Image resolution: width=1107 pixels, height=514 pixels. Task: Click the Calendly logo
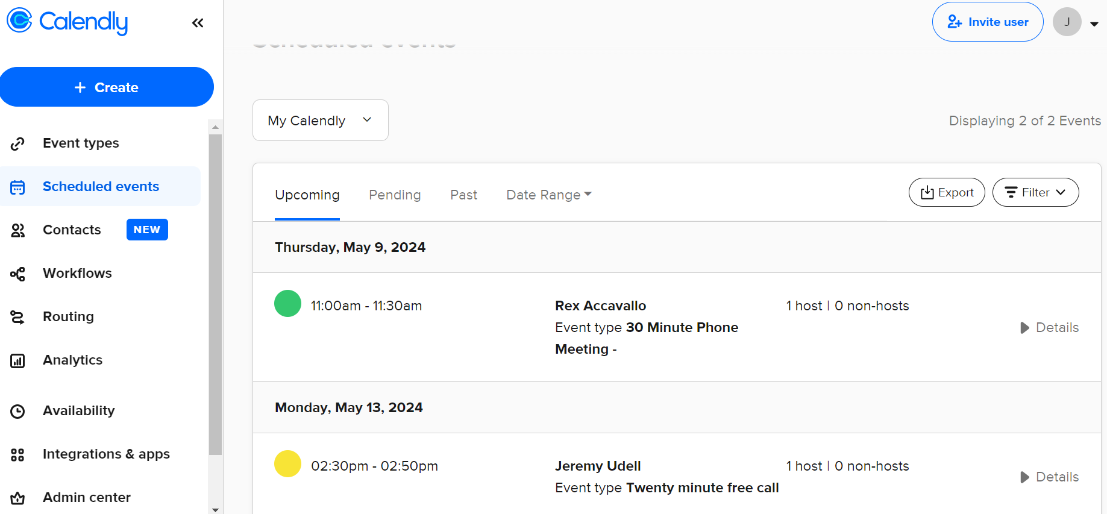tap(67, 21)
